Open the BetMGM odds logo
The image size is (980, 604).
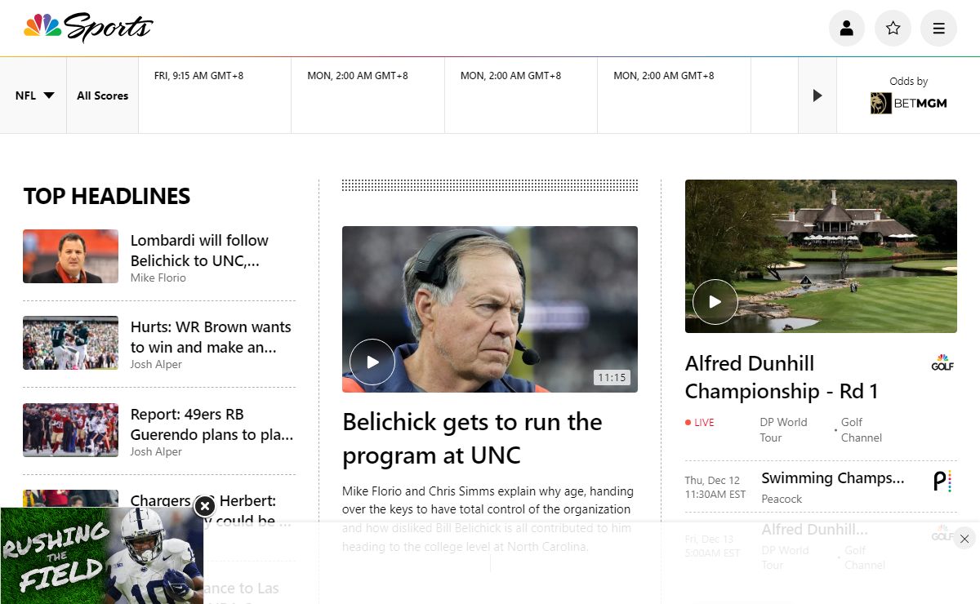[909, 103]
